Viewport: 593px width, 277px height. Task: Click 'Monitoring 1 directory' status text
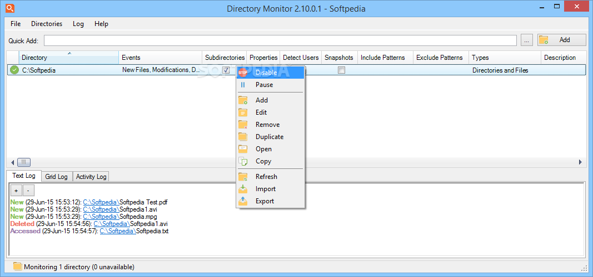[79, 267]
